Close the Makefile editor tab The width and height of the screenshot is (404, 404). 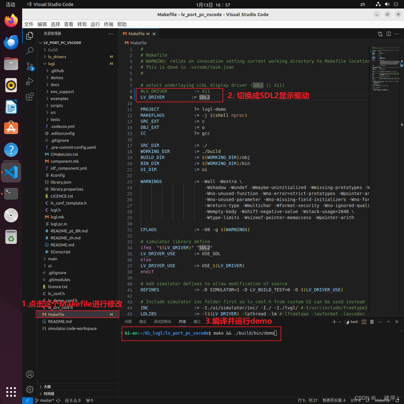pos(154,34)
